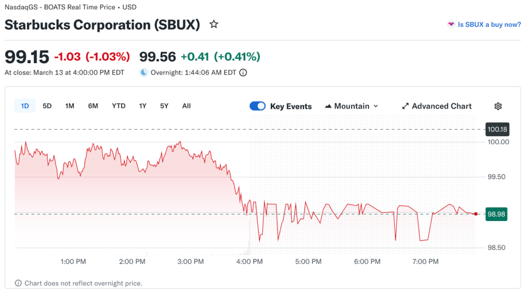
Task: Select the 1D time range tab
Action: coord(25,106)
